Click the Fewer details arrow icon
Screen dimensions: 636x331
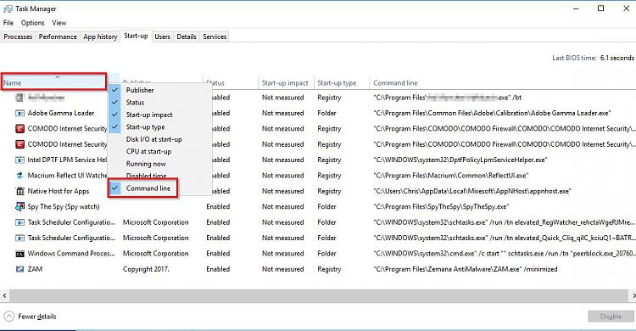click(x=9, y=317)
